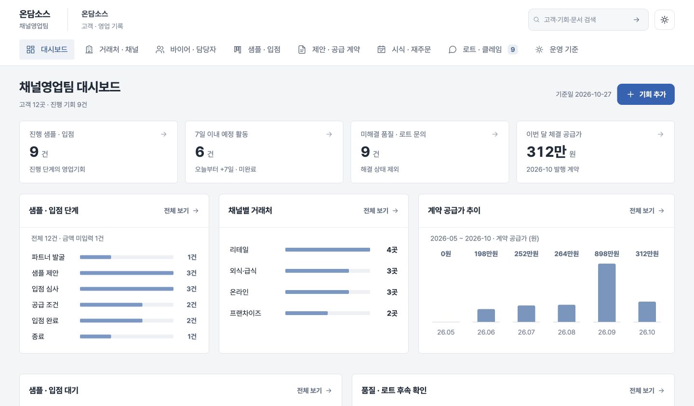Open the 바이어 · 담당자 tab

click(x=186, y=50)
